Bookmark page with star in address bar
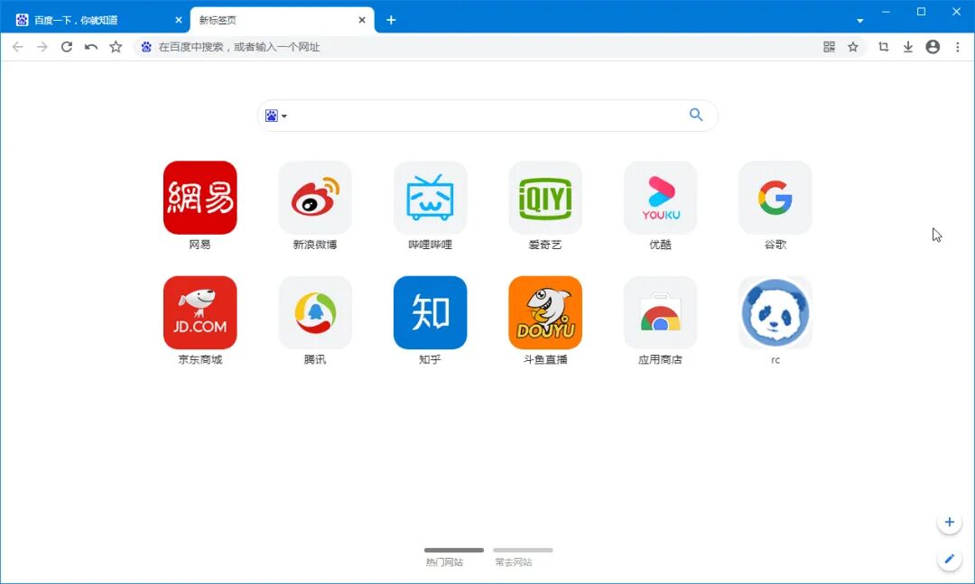The height and width of the screenshot is (584, 975). tap(853, 47)
